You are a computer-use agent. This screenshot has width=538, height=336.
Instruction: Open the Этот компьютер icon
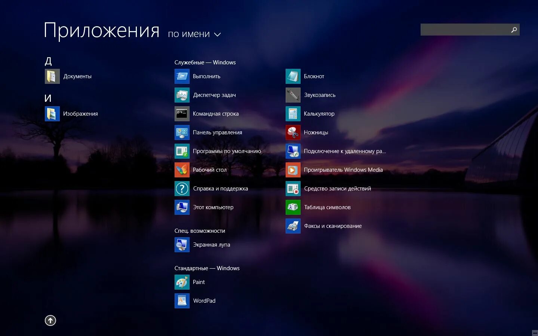(x=182, y=207)
